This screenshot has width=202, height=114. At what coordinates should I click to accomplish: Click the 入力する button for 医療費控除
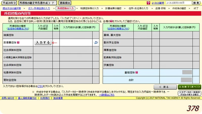43,43
